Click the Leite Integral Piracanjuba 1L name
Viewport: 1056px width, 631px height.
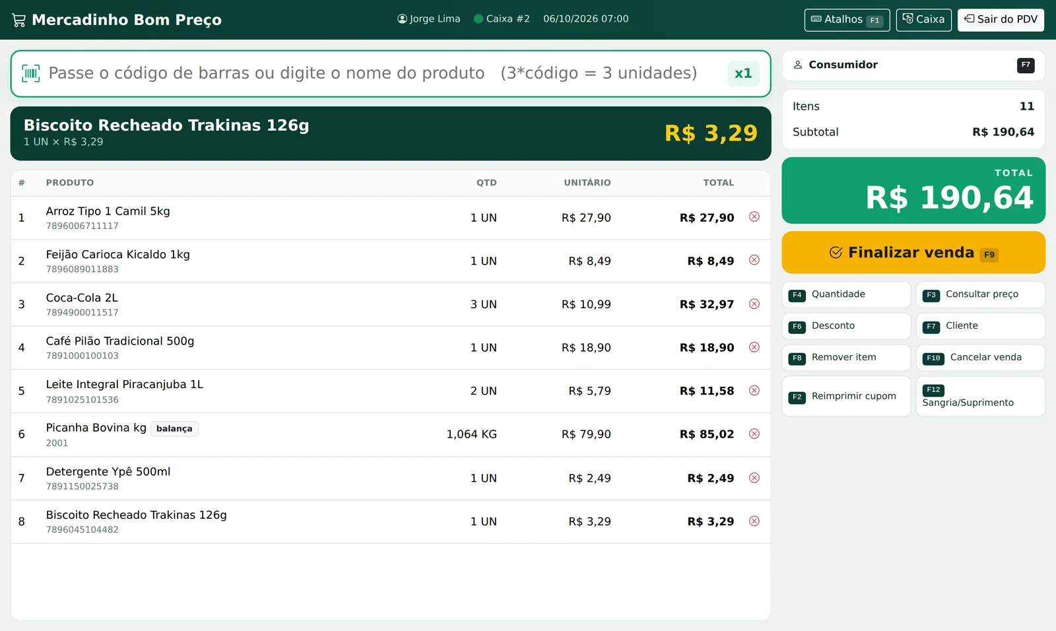point(125,384)
